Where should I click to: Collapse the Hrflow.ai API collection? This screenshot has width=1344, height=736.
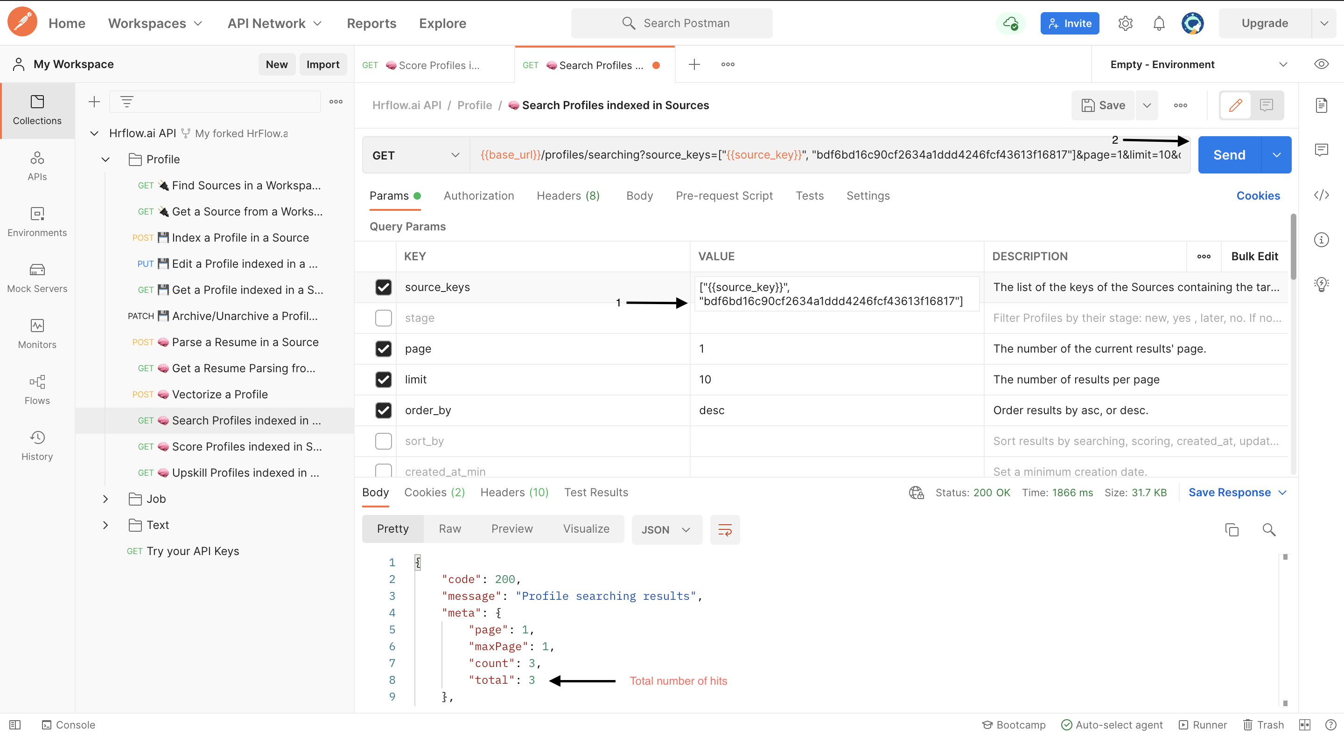point(94,133)
